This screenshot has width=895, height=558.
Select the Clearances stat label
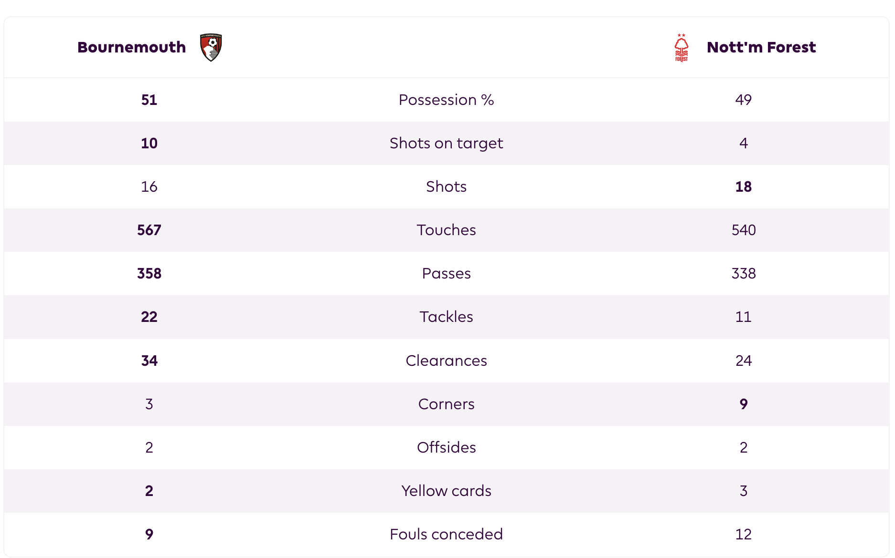pos(446,361)
